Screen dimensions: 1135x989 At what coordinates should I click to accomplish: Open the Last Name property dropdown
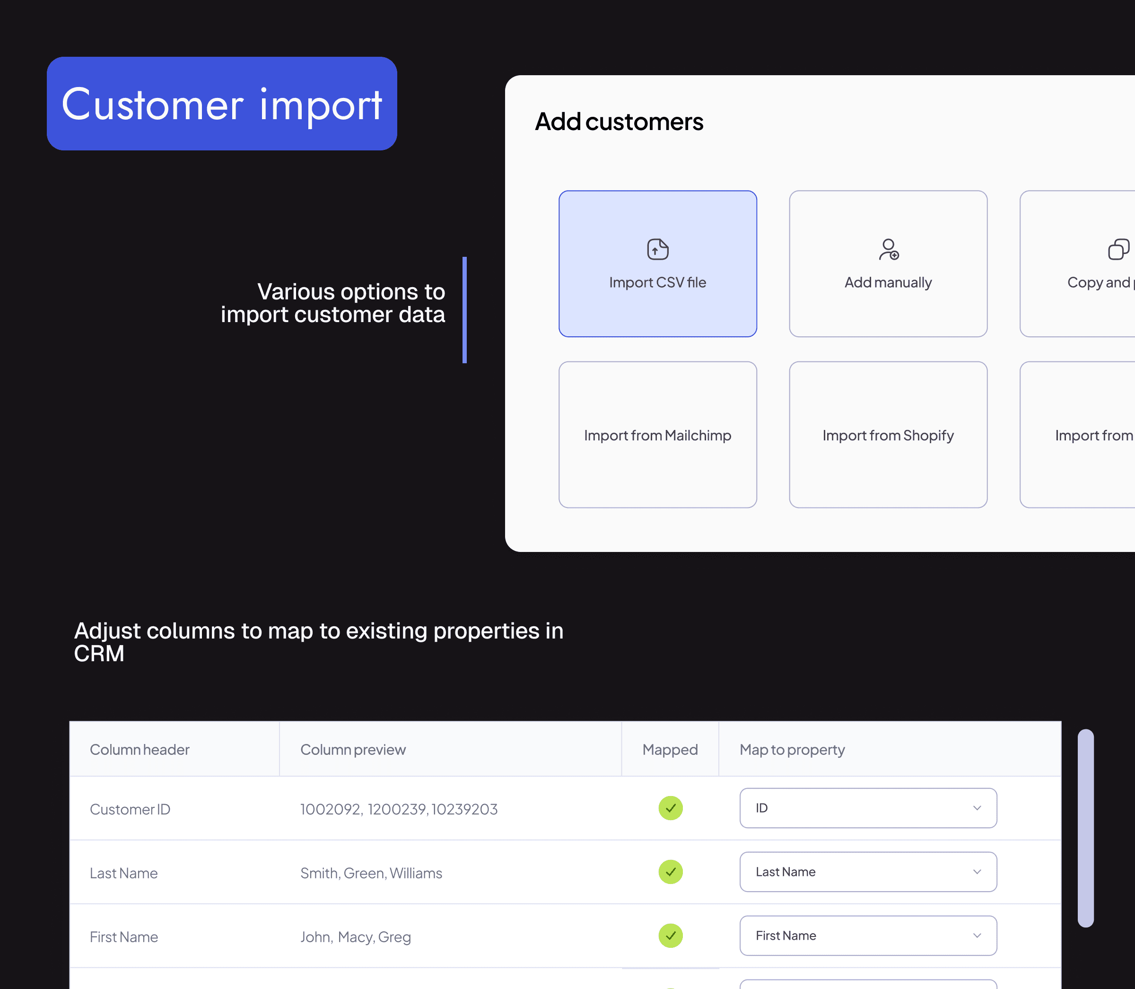pos(868,872)
